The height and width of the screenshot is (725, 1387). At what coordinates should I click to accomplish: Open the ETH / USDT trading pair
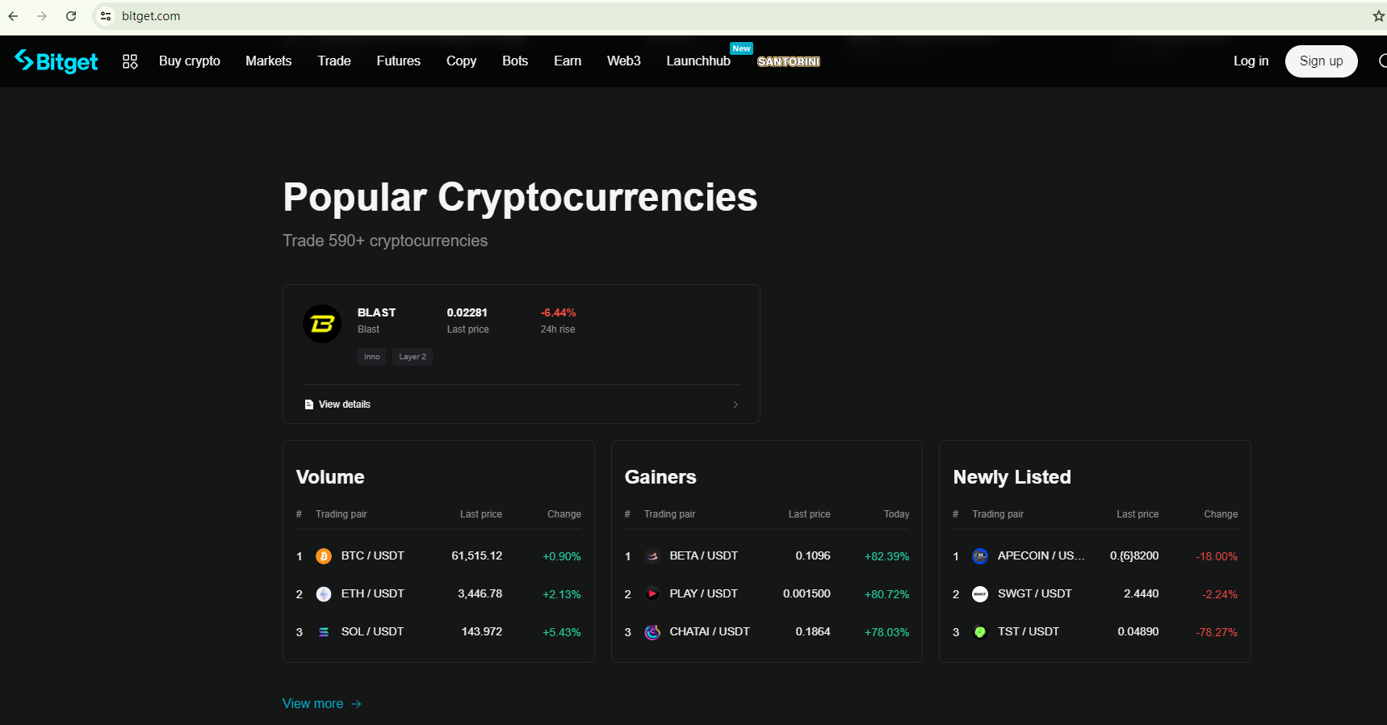373,594
